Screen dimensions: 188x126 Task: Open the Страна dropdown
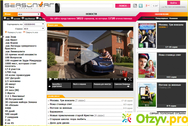[x=34, y=29]
